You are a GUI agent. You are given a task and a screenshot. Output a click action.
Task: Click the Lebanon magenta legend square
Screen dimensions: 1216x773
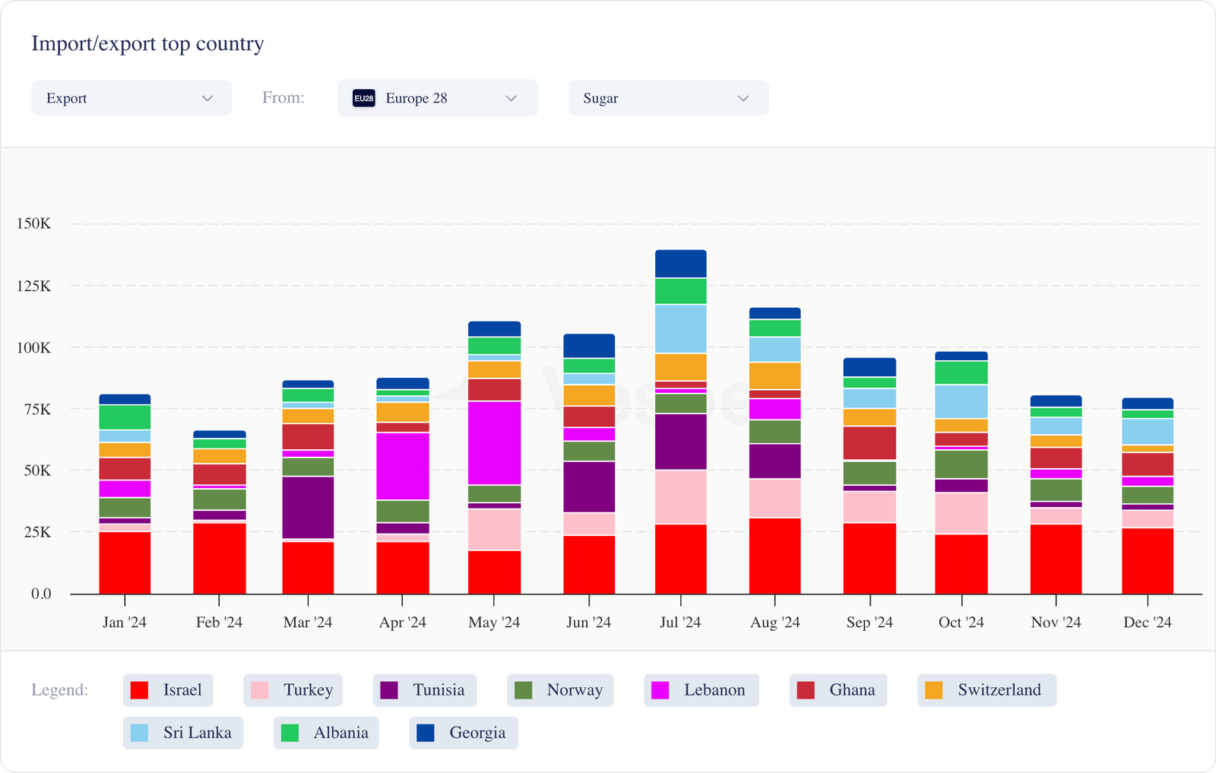660,690
